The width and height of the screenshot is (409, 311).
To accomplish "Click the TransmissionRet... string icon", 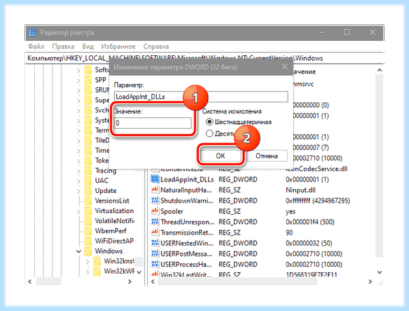I will tap(155, 232).
